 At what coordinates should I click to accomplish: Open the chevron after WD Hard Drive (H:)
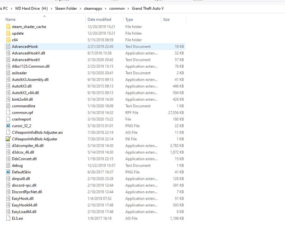(52, 8)
